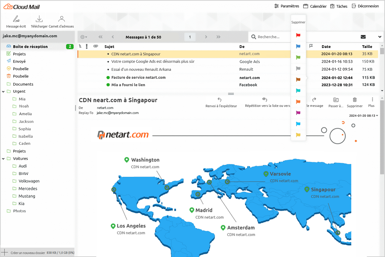Click the plus icon to create a new folder
The width and height of the screenshot is (385, 257).
tap(5, 253)
